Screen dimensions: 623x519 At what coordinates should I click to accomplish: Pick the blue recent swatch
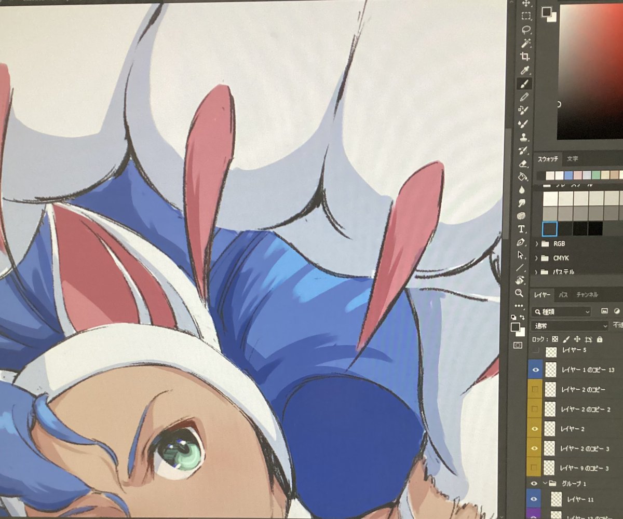(x=568, y=175)
